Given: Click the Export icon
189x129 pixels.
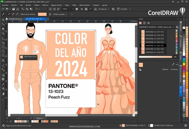Looking at the screenshot, I should tap(54, 9).
